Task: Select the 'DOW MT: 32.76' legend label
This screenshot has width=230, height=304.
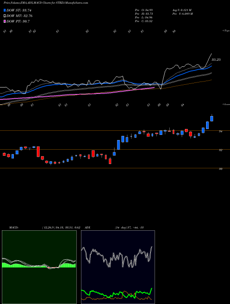Action: [x=19, y=16]
